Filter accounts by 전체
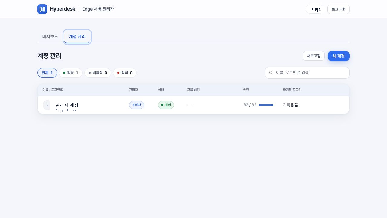The image size is (387, 218). point(47,73)
